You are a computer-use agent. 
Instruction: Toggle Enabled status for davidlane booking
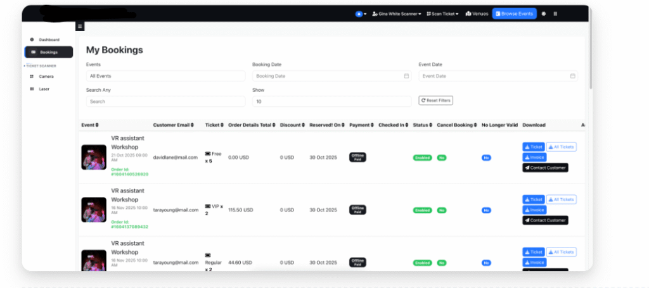[x=421, y=157]
